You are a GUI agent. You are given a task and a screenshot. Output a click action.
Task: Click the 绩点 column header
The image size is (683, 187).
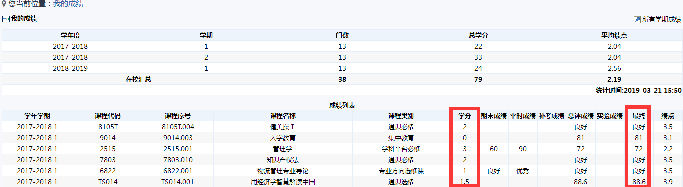pos(668,116)
